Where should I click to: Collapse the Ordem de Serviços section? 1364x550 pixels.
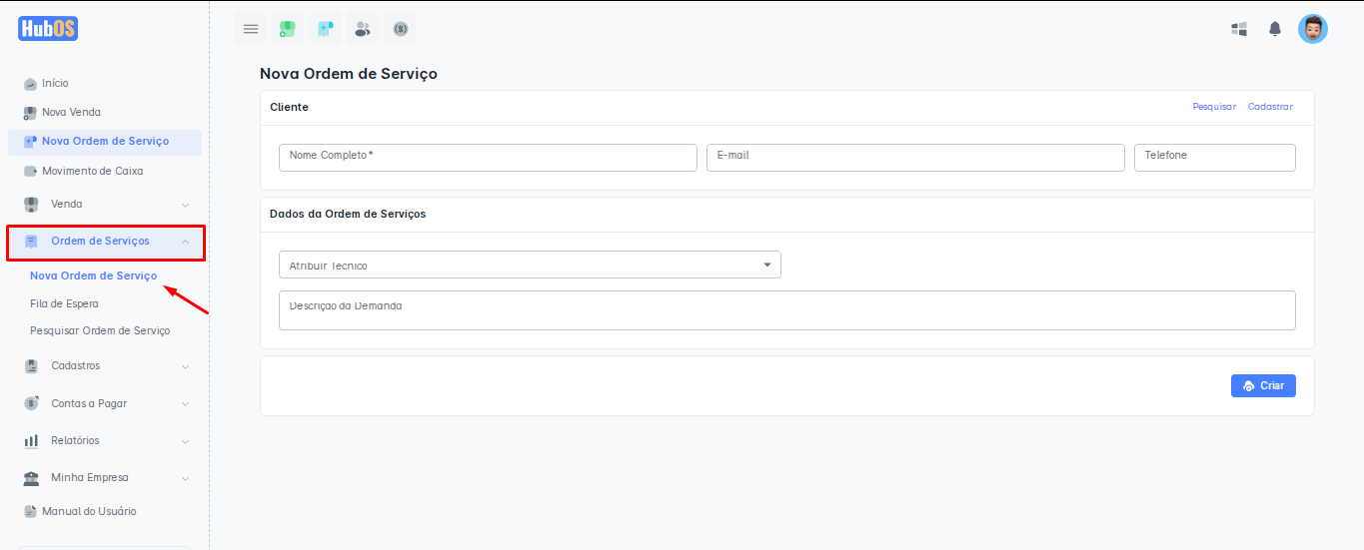pyautogui.click(x=105, y=242)
